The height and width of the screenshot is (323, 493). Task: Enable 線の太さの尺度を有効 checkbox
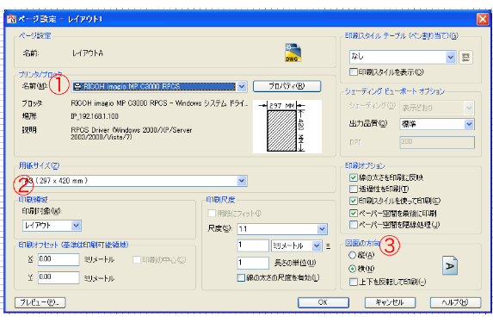(241, 277)
